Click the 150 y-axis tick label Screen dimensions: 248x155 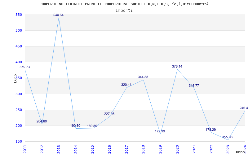[x=19, y=142]
